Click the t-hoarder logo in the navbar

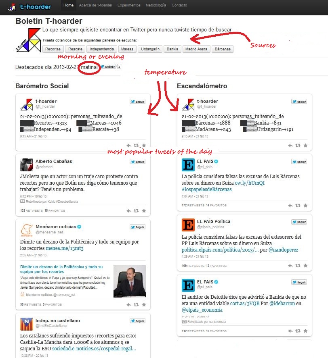click(30, 7)
